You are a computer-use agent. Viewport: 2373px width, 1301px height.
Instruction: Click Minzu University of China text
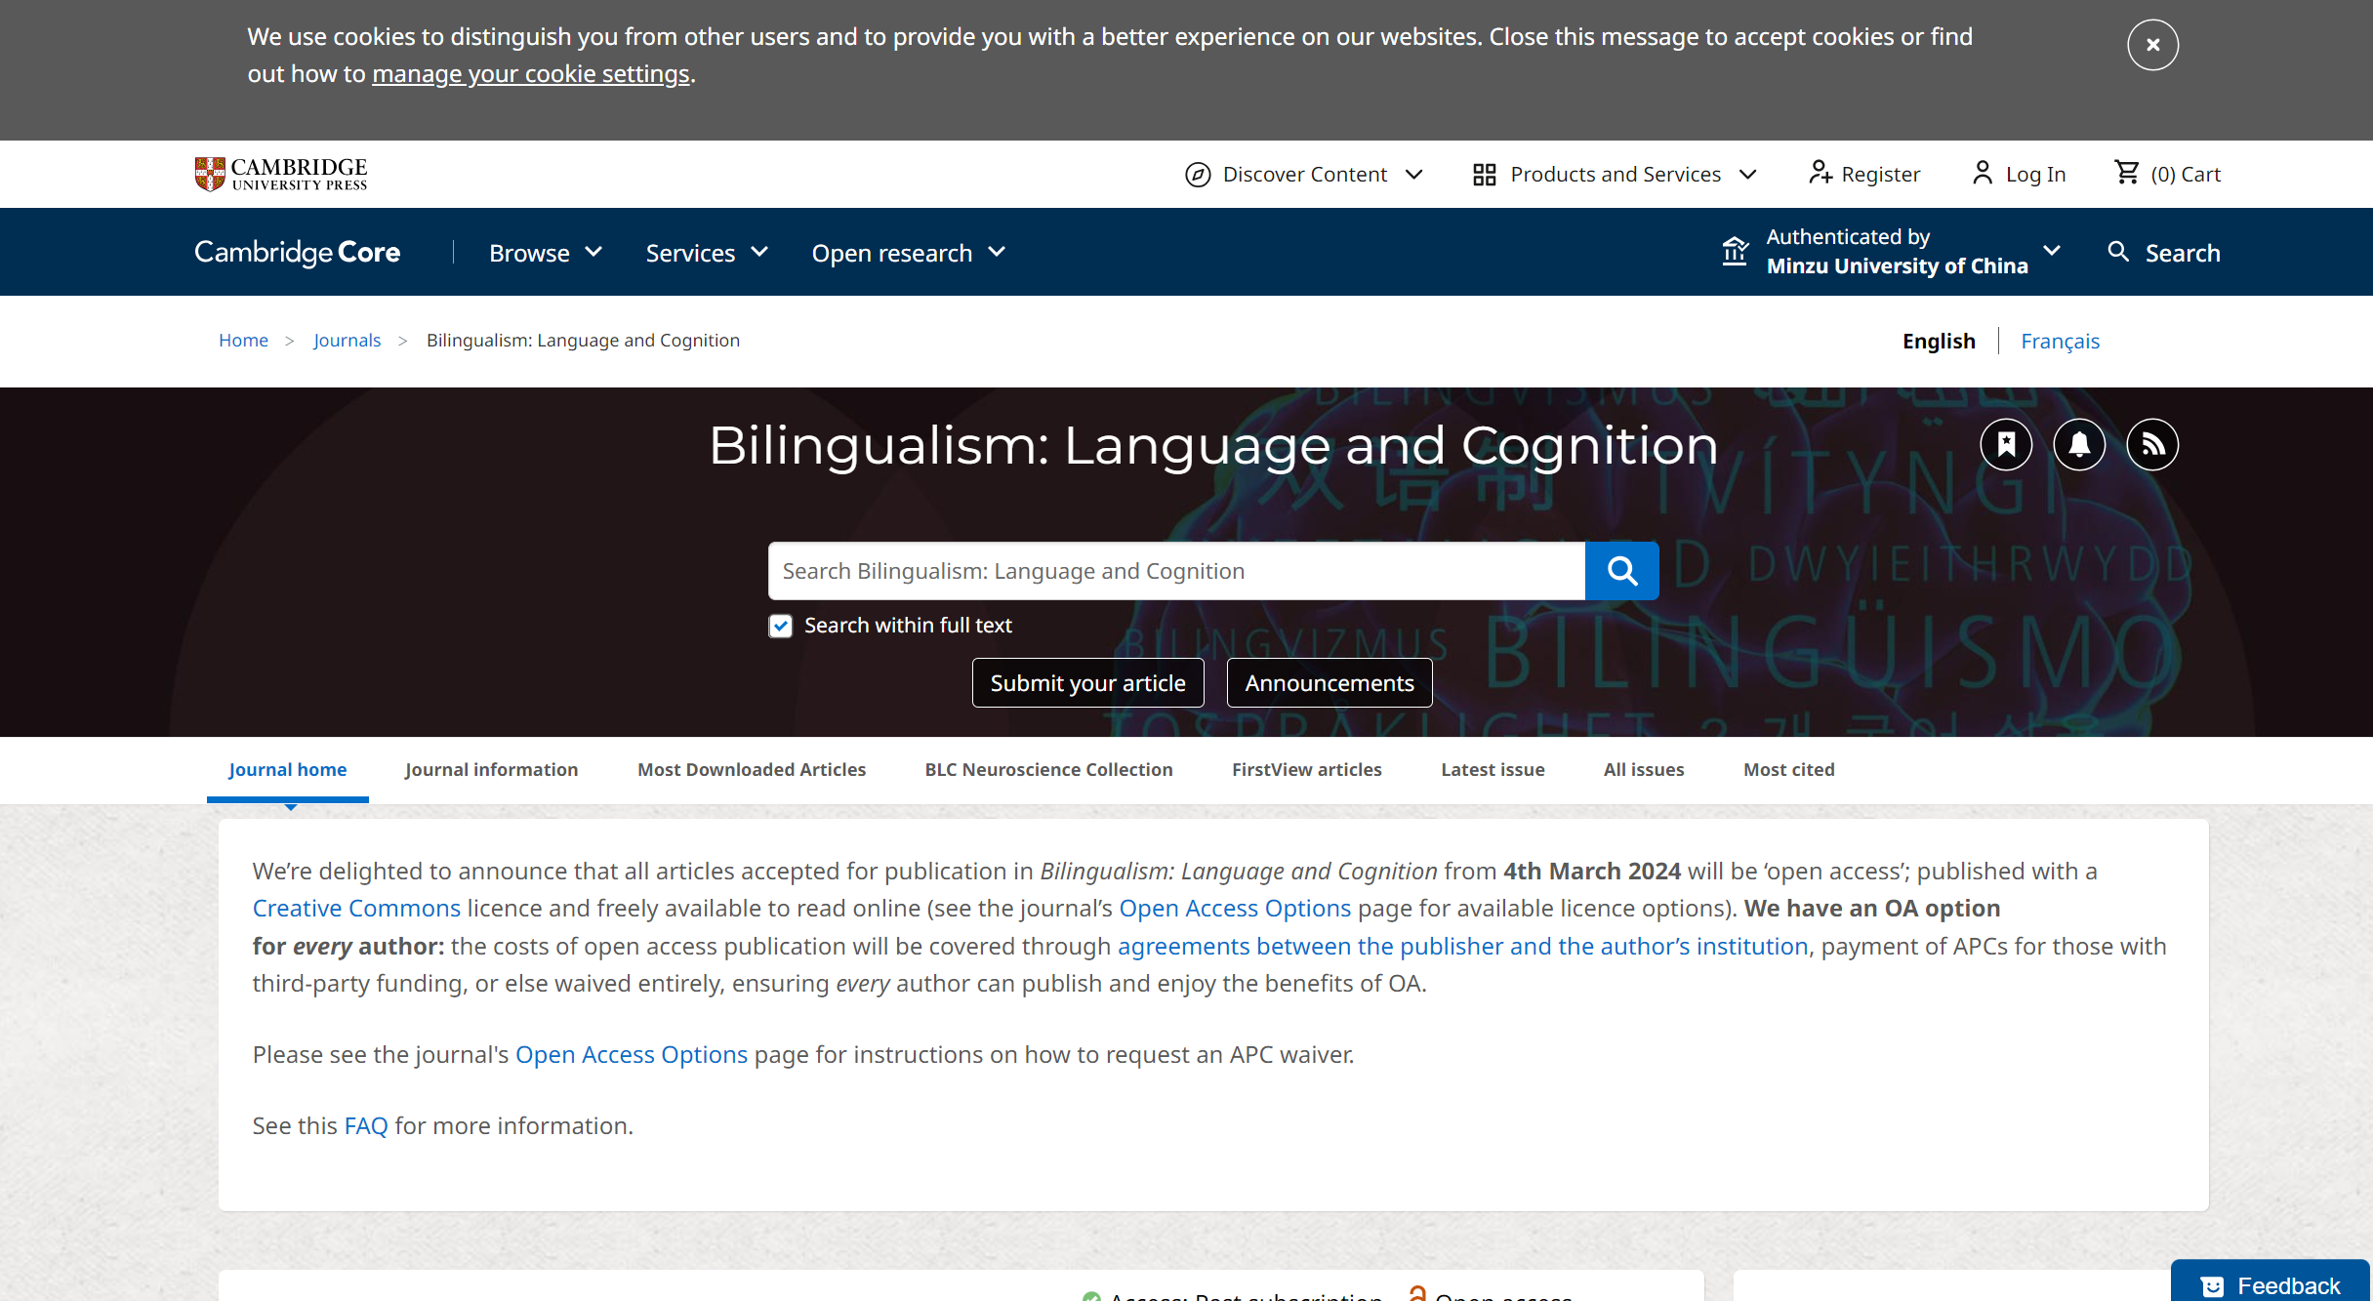click(1897, 266)
